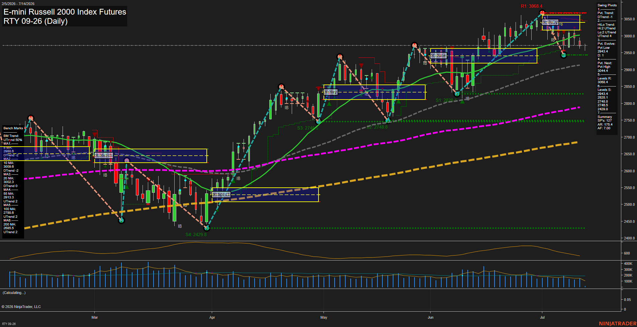Click the 2400.0 price axis label
The width and height of the screenshot is (637, 327).
click(x=629, y=238)
